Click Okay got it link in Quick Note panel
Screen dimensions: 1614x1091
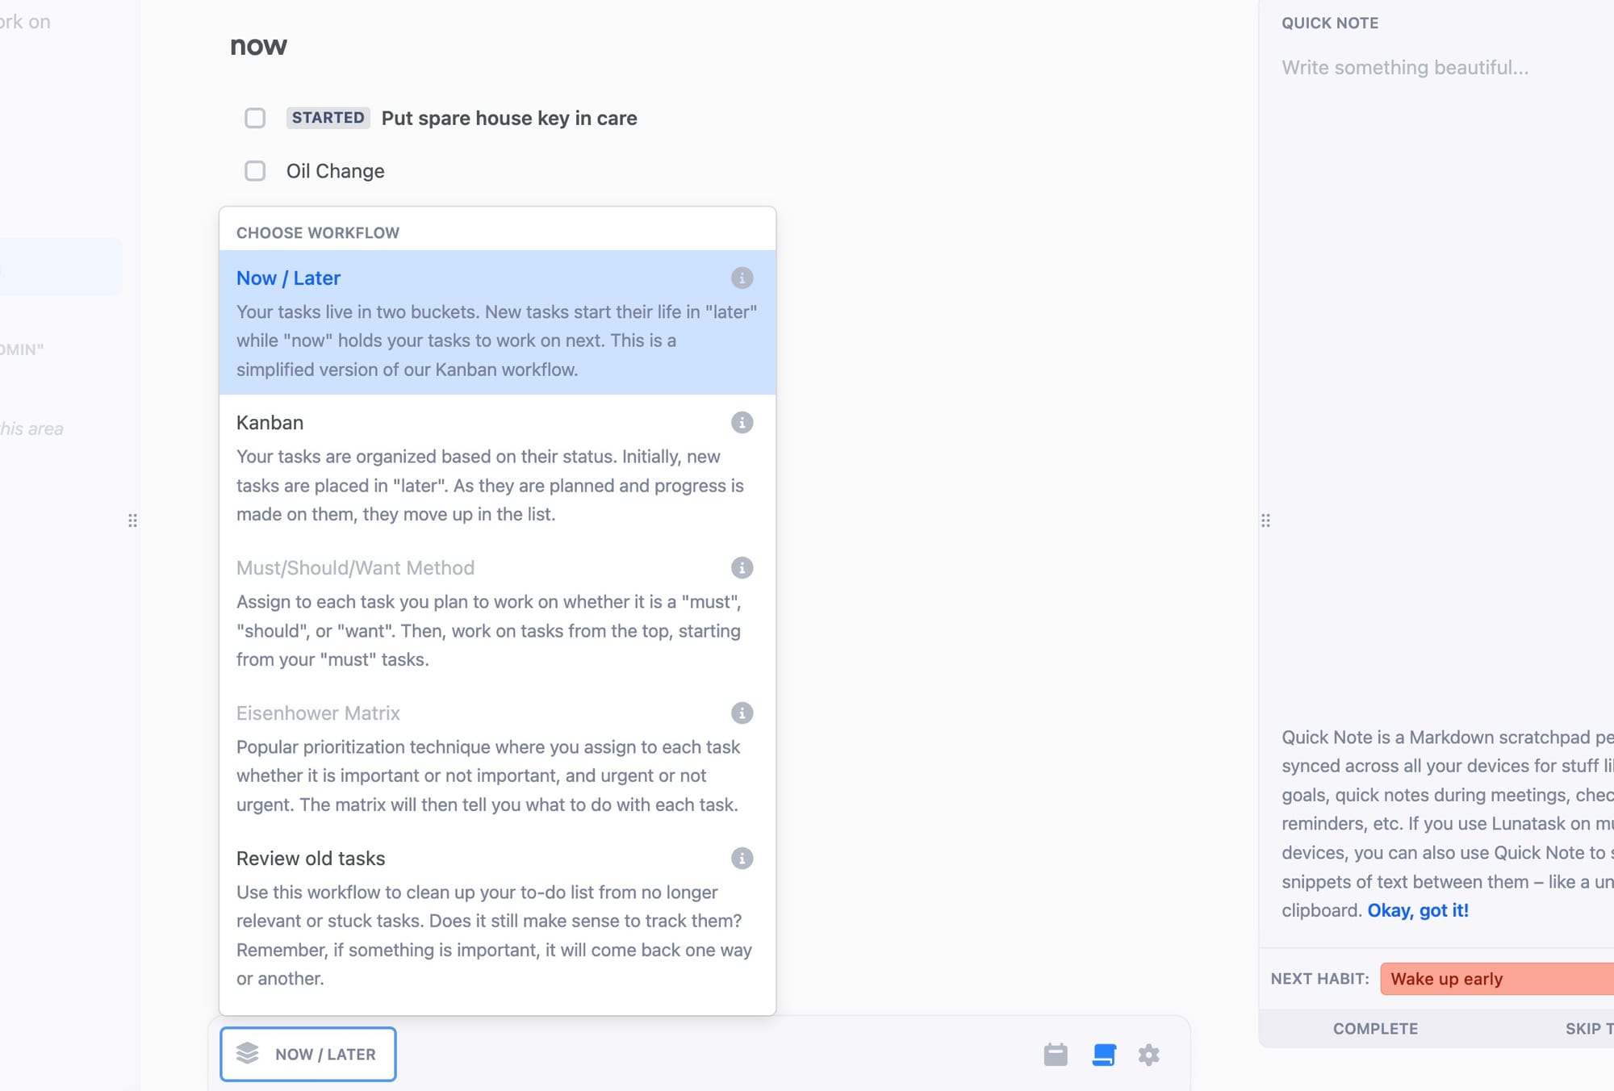pos(1417,909)
